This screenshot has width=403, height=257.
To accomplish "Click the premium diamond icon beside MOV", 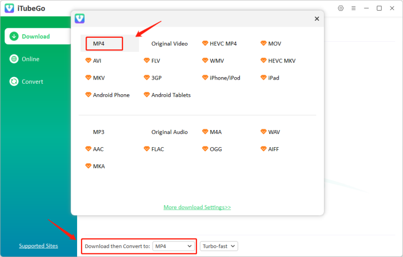I will tap(263, 43).
